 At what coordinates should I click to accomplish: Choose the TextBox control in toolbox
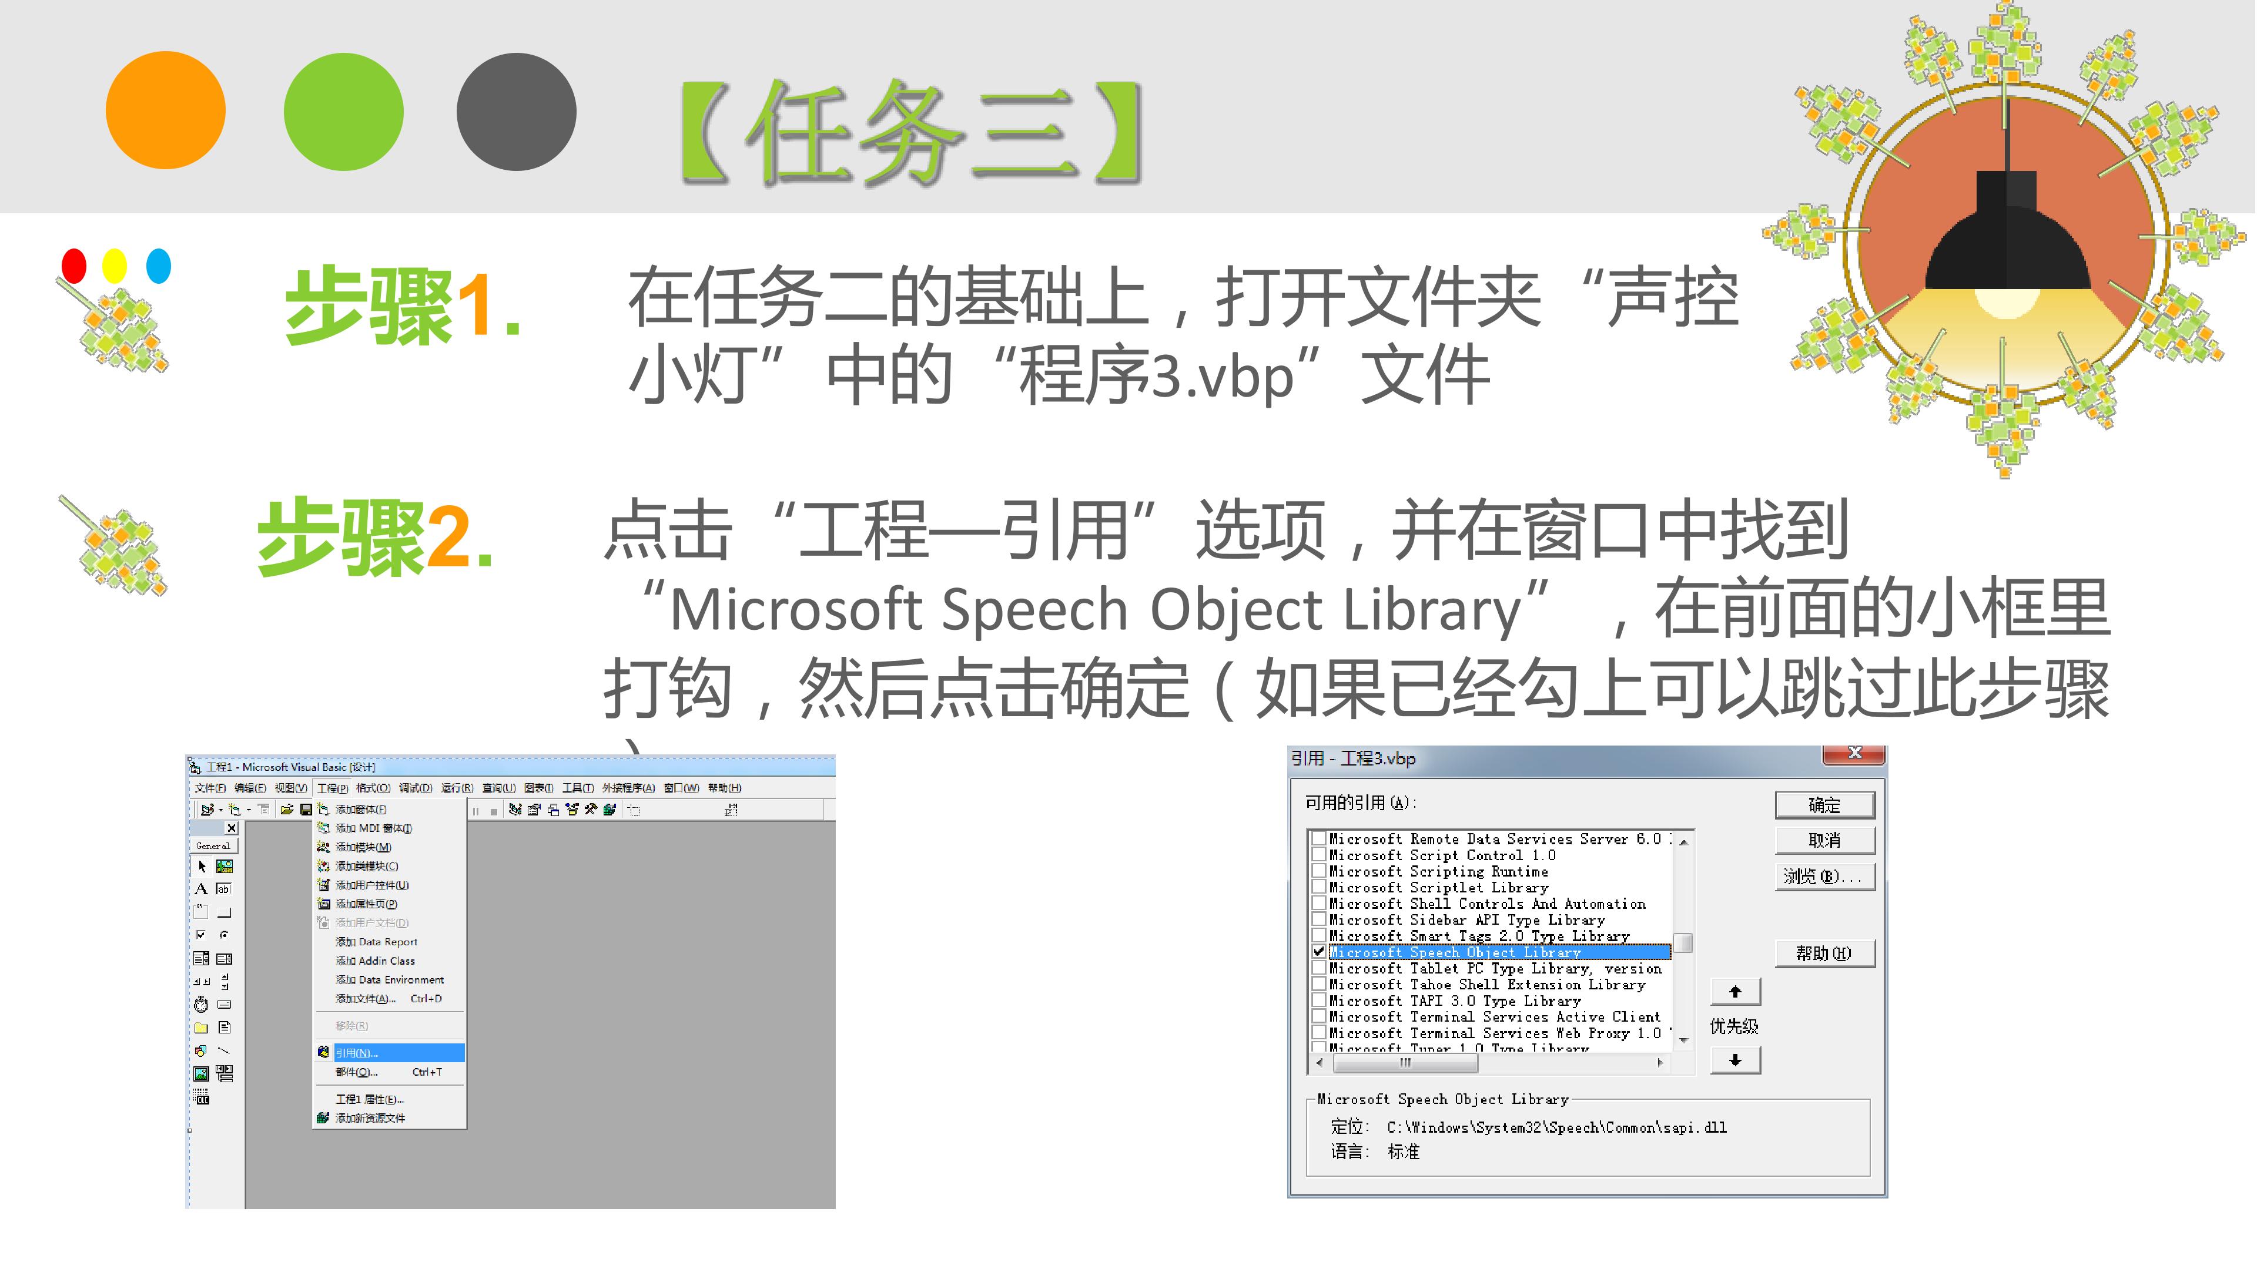[x=225, y=889]
